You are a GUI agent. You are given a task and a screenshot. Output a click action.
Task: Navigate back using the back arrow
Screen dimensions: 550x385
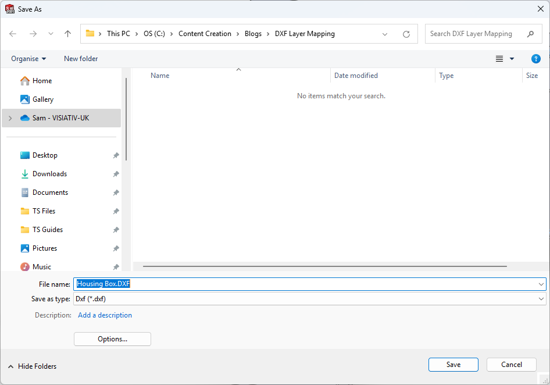12,33
